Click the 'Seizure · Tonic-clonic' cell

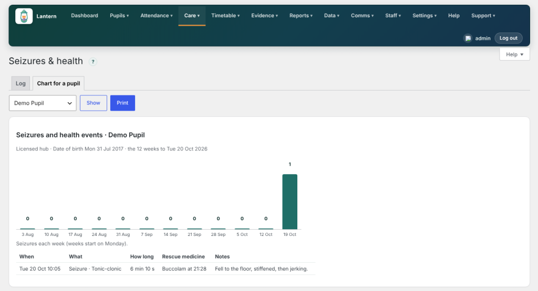point(95,269)
